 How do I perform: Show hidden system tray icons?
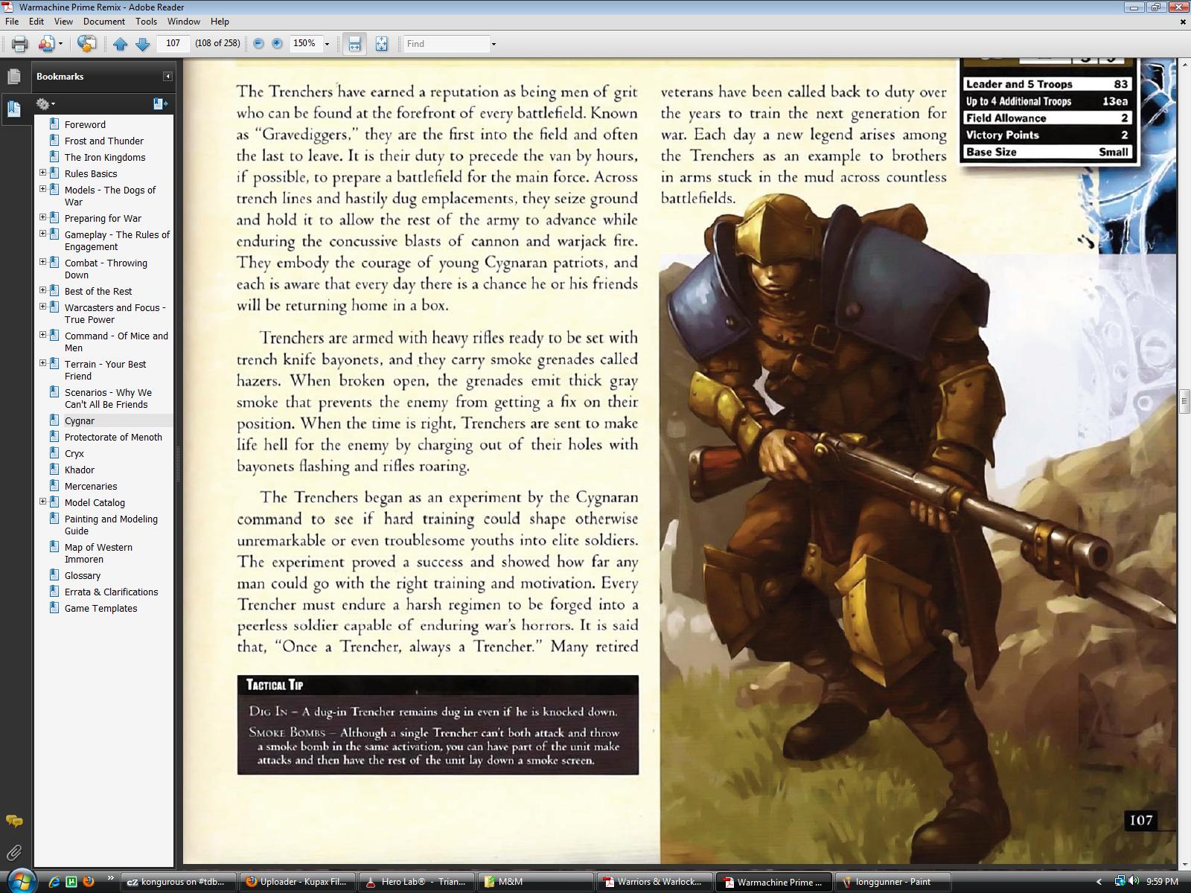[x=1099, y=882]
